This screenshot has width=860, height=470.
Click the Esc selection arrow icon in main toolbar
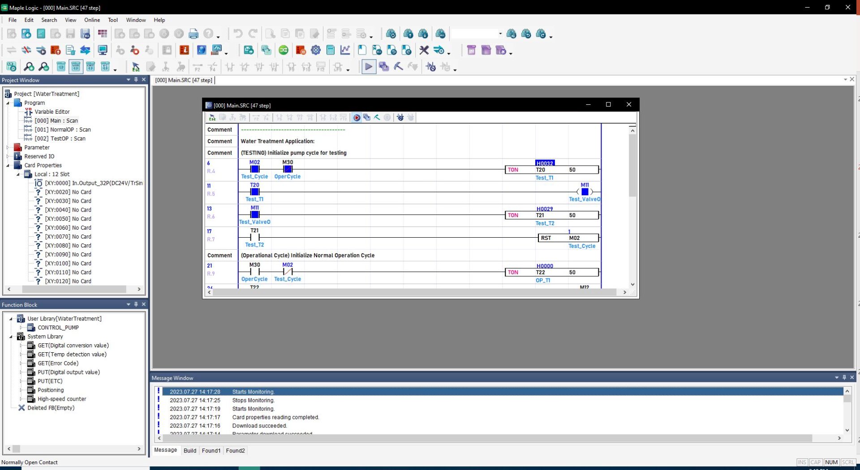pos(136,67)
